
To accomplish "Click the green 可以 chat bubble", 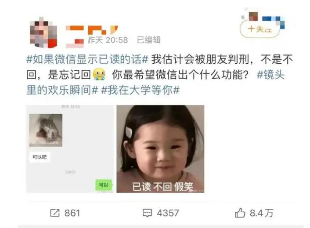I will (x=104, y=185).
